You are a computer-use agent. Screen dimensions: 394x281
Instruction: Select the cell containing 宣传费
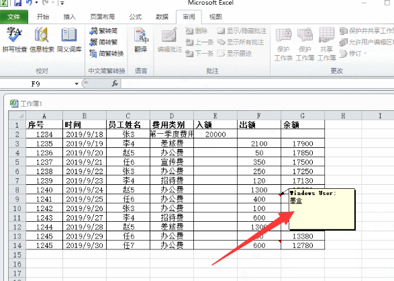click(172, 162)
